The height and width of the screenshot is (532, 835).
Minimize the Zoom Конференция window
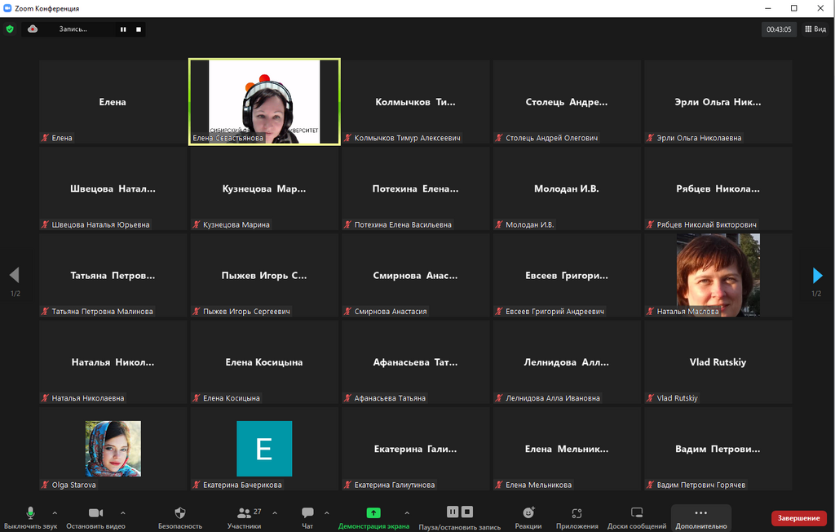click(x=768, y=8)
